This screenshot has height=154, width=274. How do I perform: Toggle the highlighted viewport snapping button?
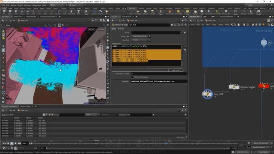coord(60,25)
